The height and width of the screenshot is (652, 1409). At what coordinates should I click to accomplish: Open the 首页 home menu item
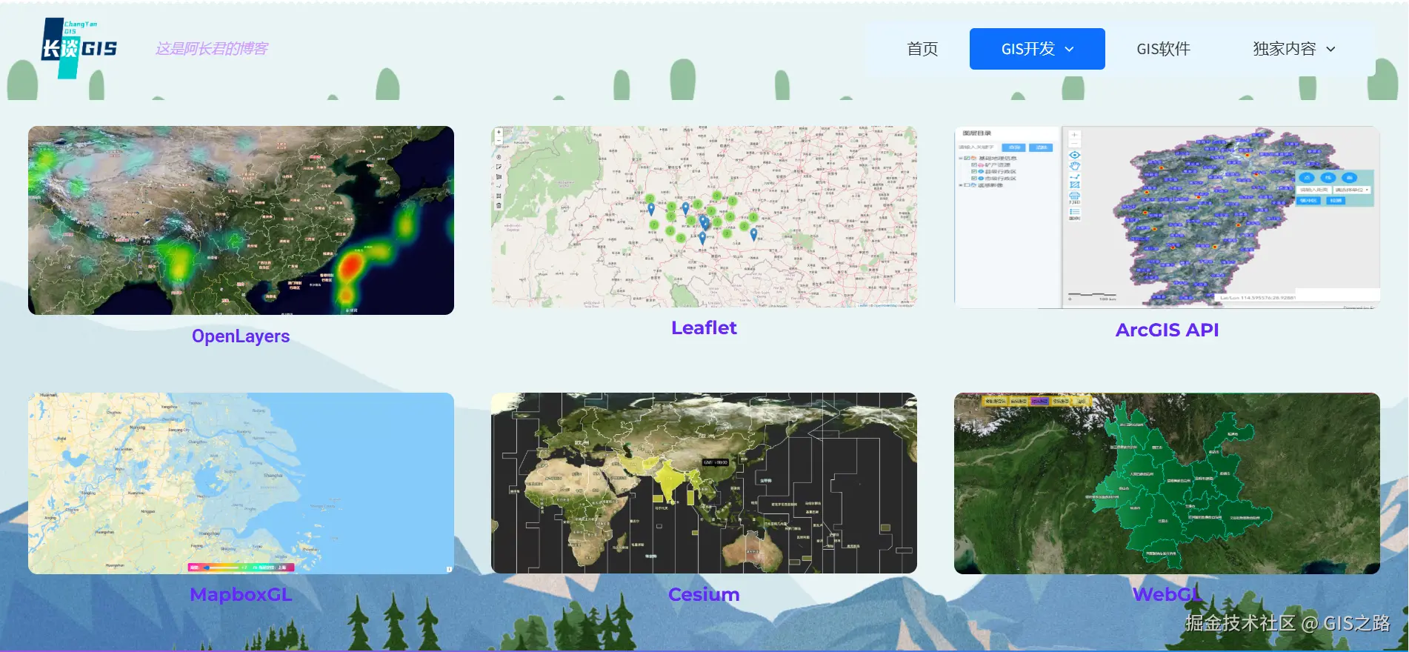tap(922, 49)
